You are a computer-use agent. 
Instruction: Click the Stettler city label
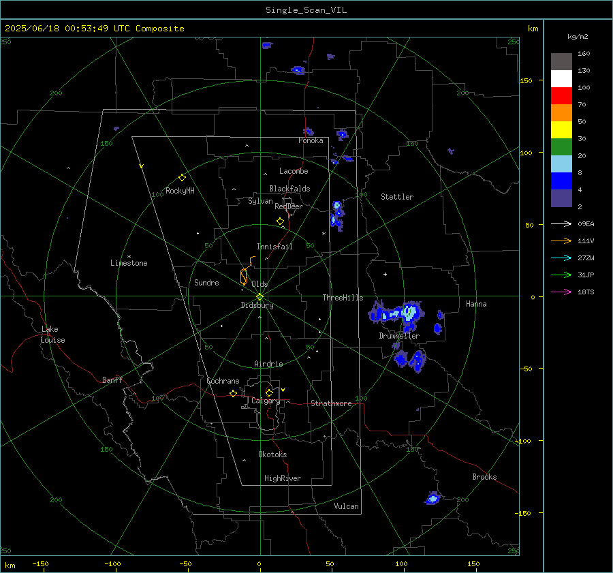point(397,197)
